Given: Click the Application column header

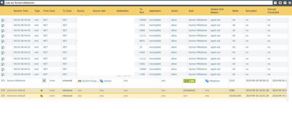Looking at the screenshot, I should [155, 11].
